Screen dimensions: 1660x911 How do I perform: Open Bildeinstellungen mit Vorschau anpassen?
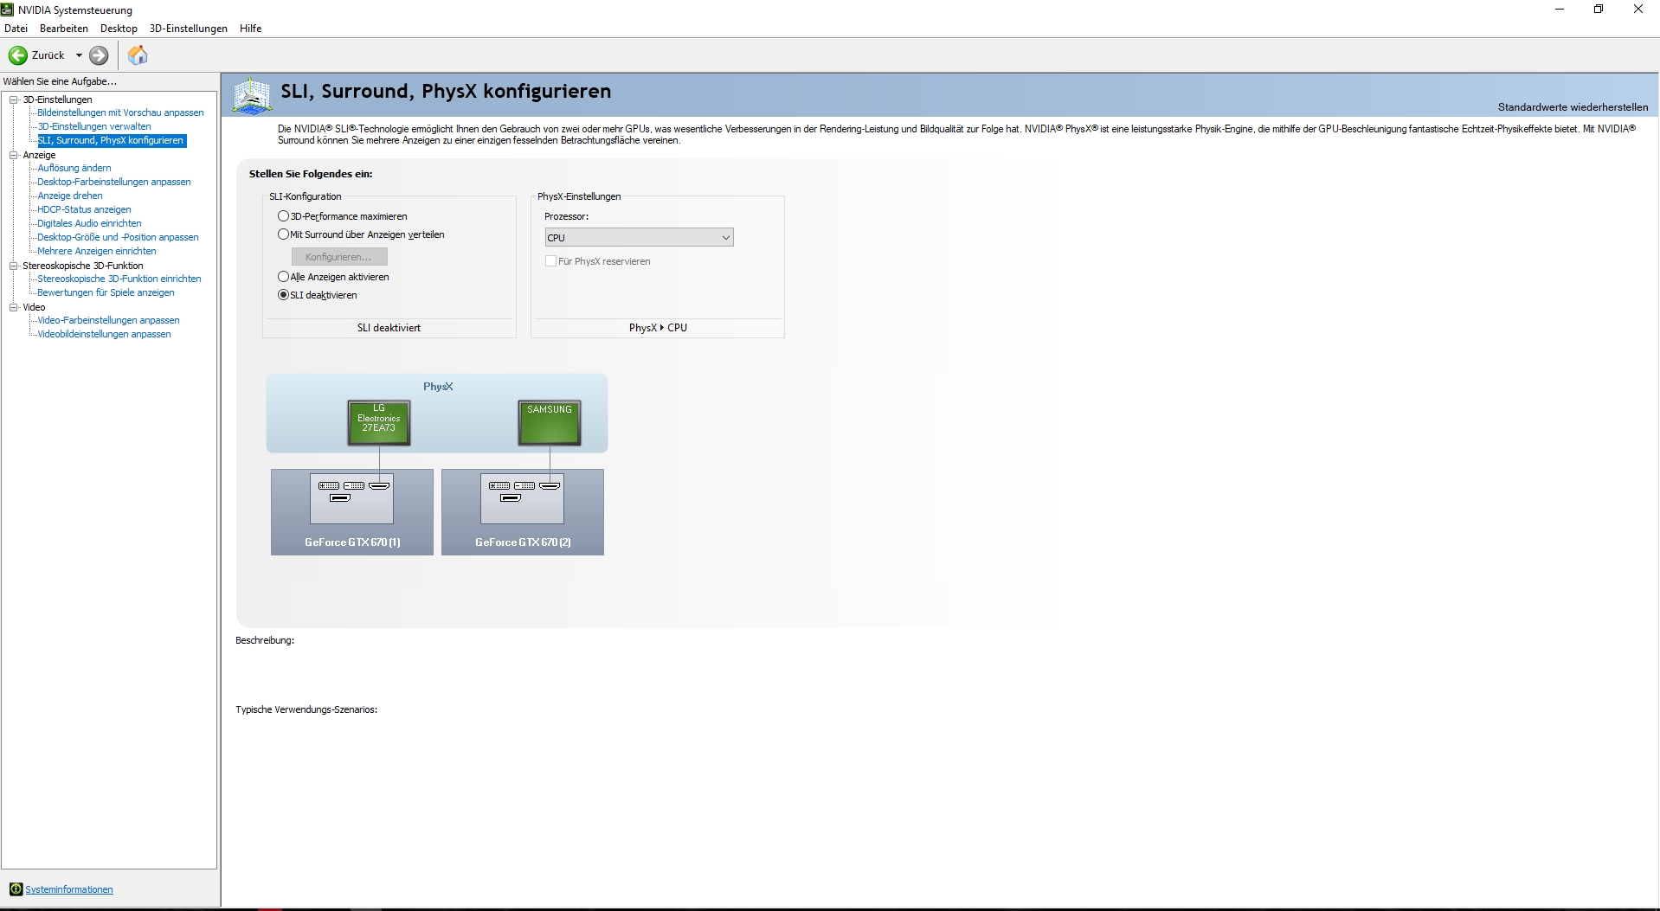coord(120,112)
